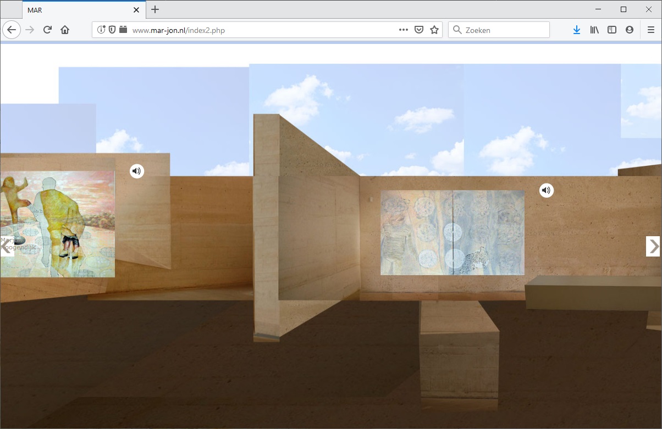Toggle audio for the left painting
The width and height of the screenshot is (662, 429).
coord(137,171)
